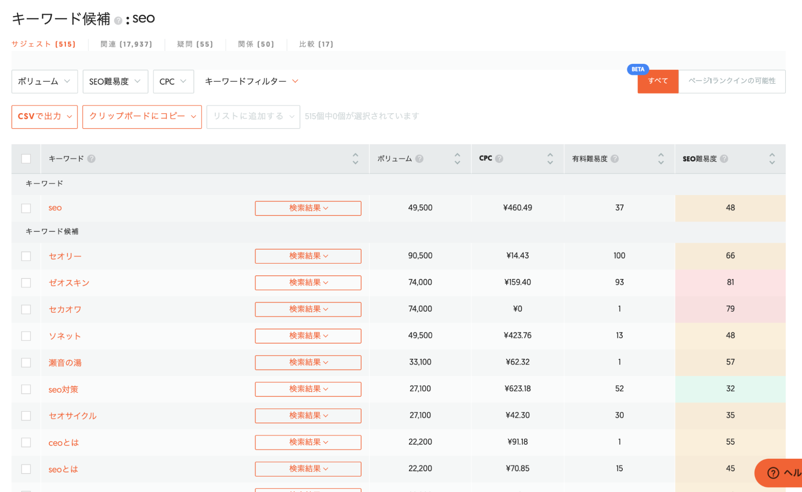Sort table by 有料難易度 column arrows

click(661, 159)
